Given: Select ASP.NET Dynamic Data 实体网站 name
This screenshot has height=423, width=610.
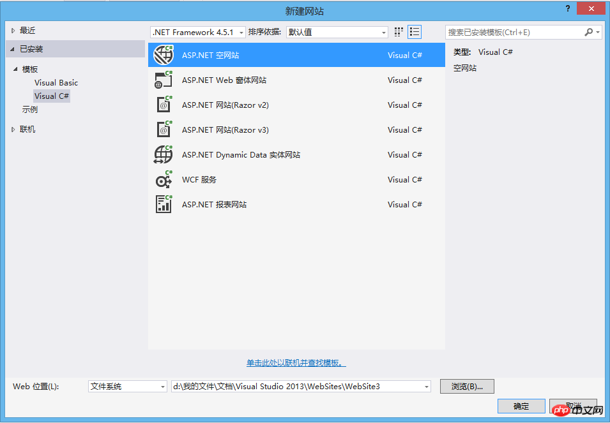Looking at the screenshot, I should (241, 154).
